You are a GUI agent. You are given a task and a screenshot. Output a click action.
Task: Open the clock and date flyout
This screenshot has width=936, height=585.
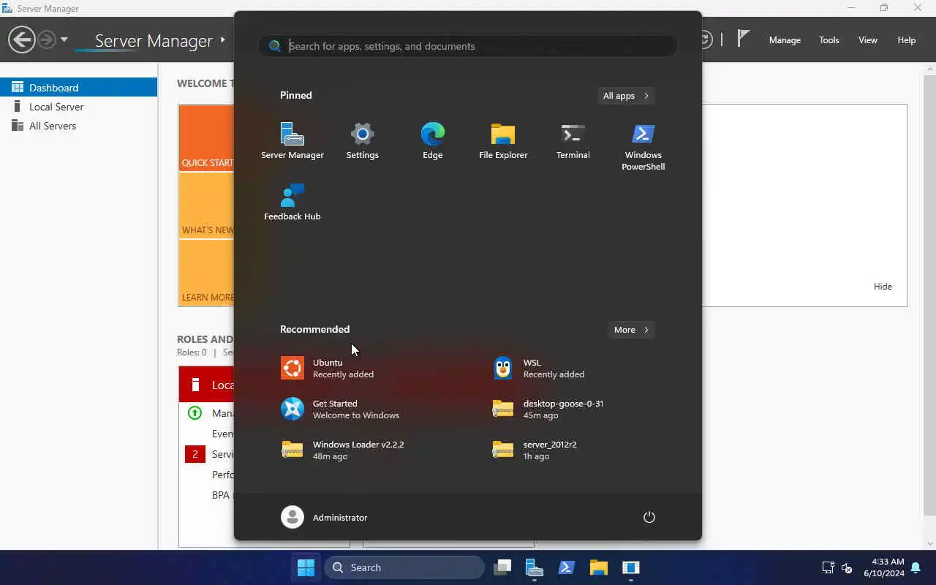(883, 567)
